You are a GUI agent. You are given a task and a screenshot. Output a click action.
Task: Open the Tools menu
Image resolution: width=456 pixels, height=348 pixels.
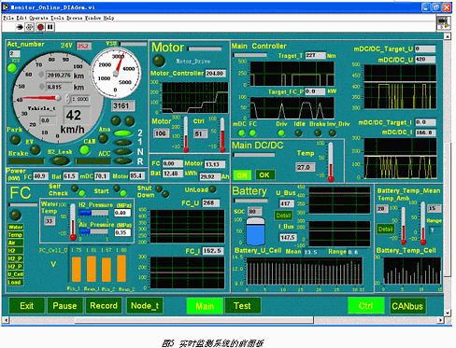point(57,18)
